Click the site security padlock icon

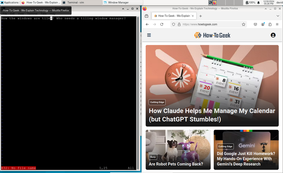[179, 24]
